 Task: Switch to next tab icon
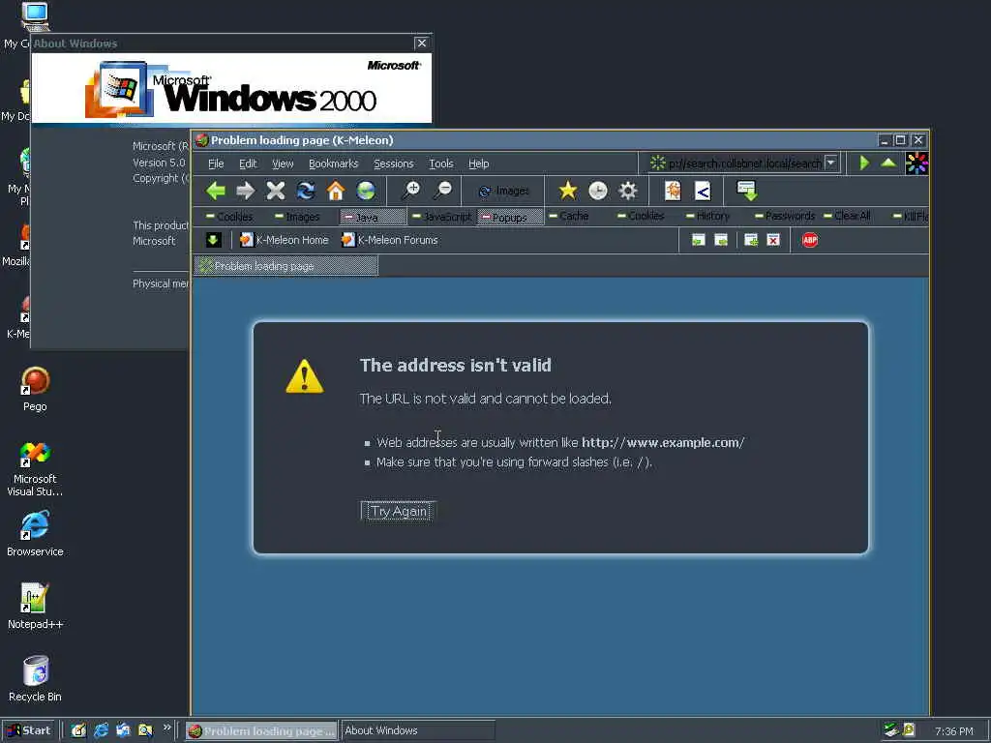[x=721, y=240]
